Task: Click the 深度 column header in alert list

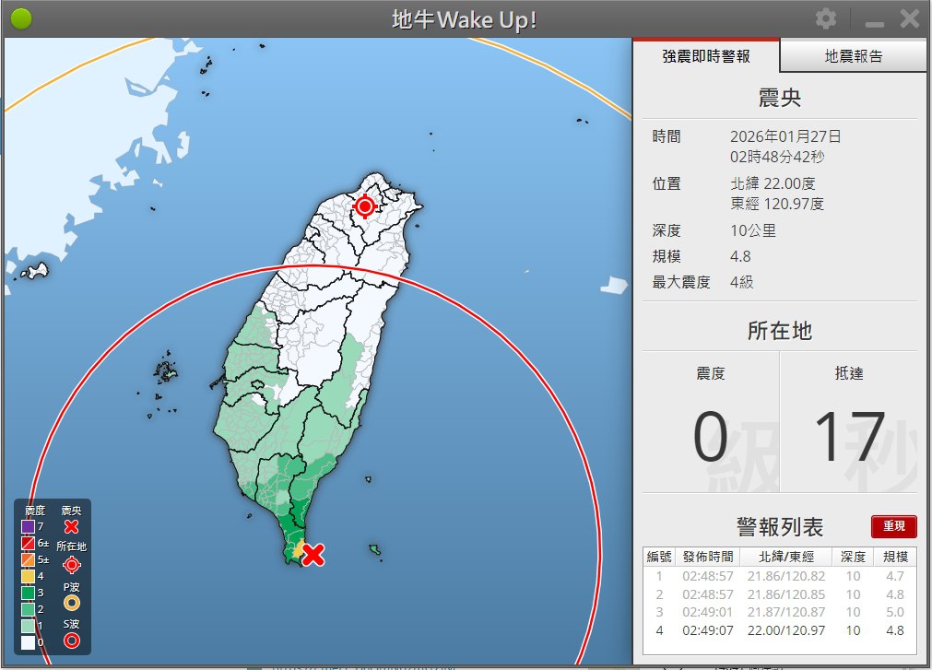Action: [x=853, y=557]
